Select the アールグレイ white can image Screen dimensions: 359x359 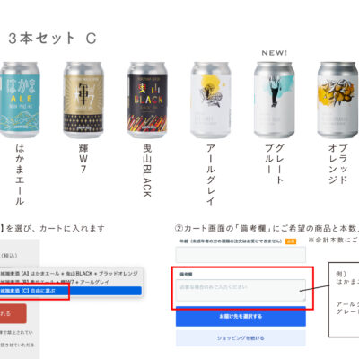coord(211,100)
